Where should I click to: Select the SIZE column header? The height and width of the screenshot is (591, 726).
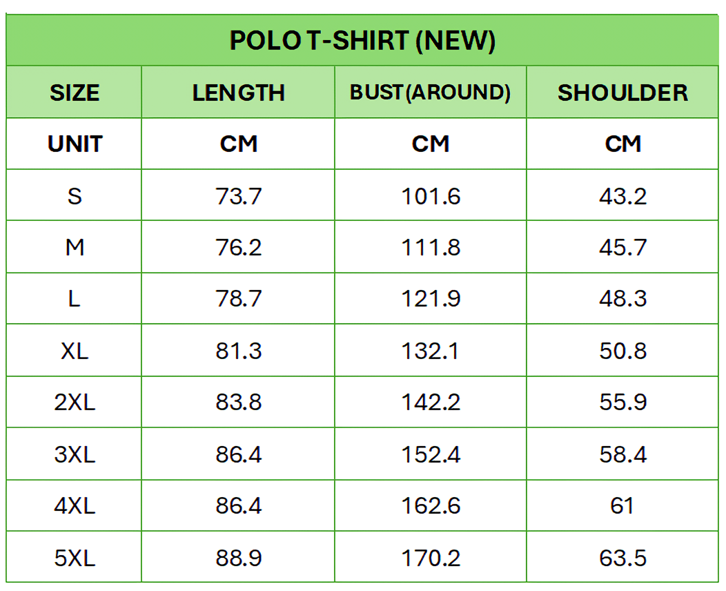click(x=75, y=93)
